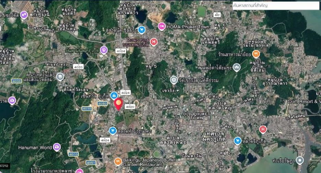321x173 pixels.
Task: Click the บ้านตะวัน label
Action: click(191, 156)
